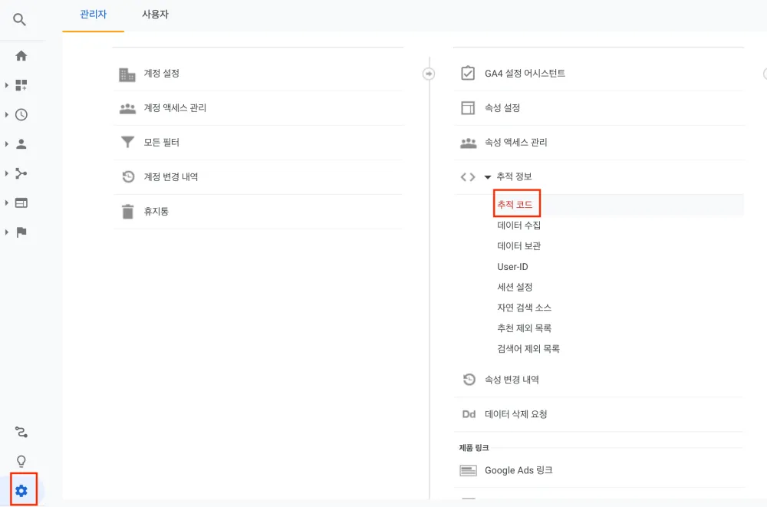Open search with the magnifier icon
This screenshot has height=507, width=767.
click(x=20, y=20)
